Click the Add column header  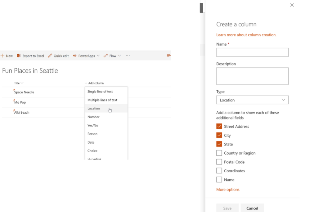[x=94, y=83]
